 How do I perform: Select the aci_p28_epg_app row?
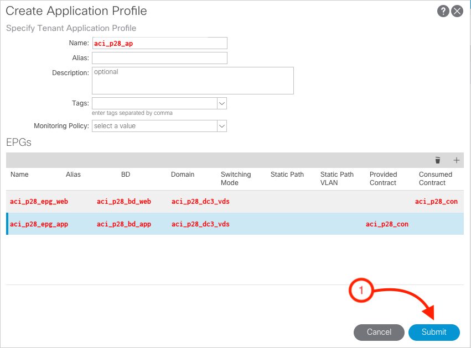39,224
